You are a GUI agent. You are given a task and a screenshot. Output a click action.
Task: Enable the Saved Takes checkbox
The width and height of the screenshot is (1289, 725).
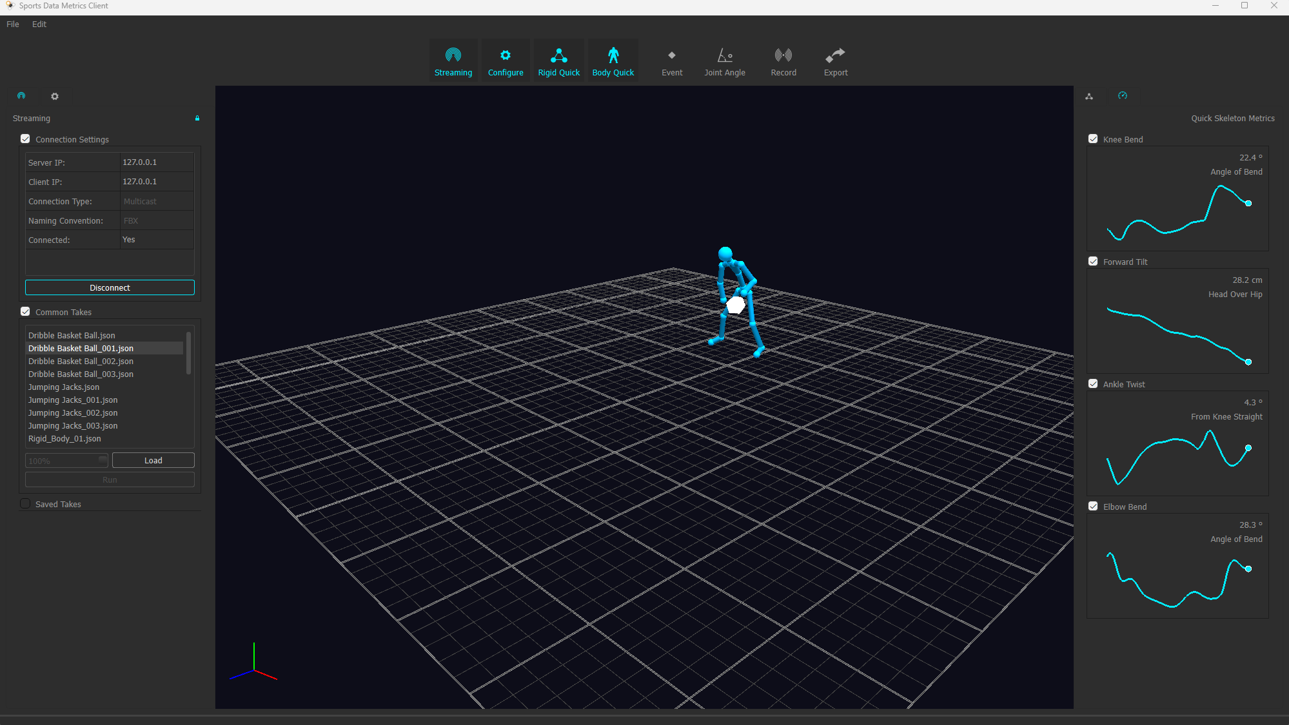[26, 504]
